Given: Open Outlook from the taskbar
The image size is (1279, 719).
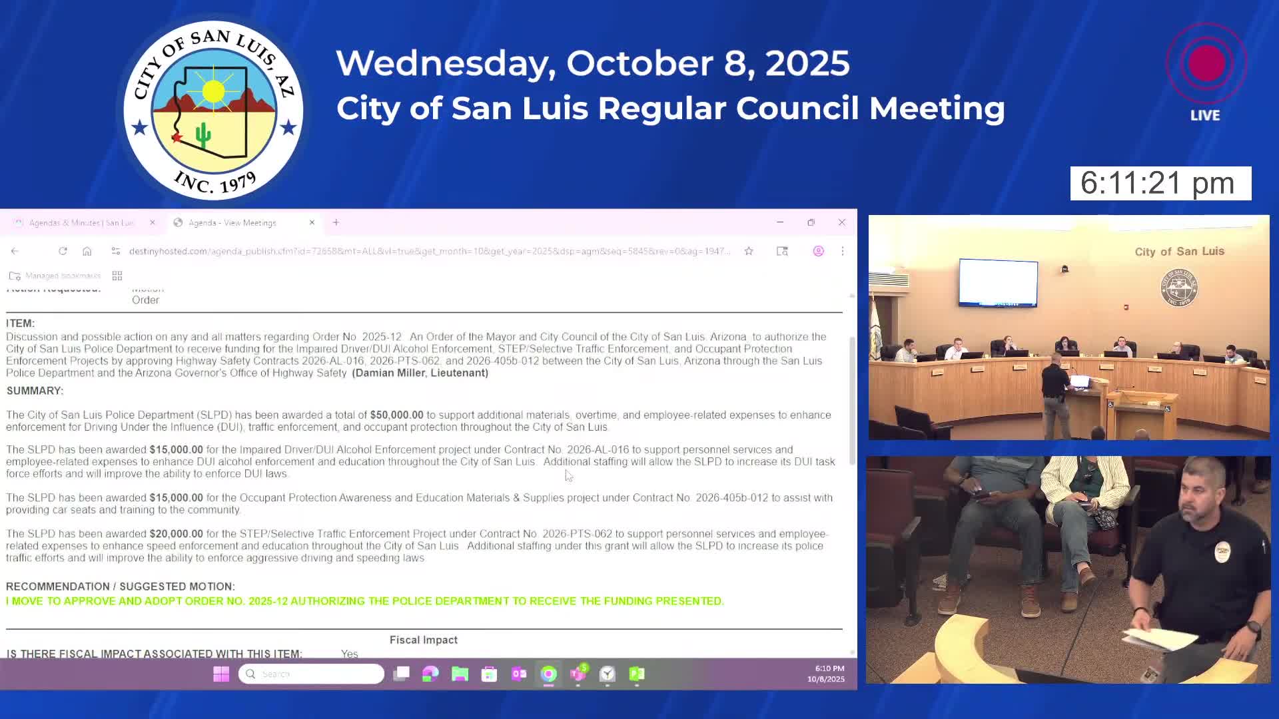Looking at the screenshot, I should (519, 674).
